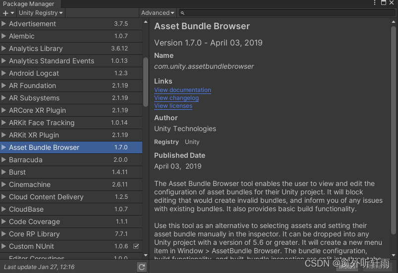Open the View documentation link

182,90
